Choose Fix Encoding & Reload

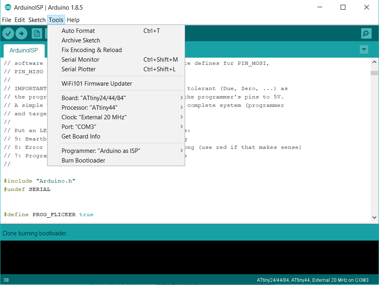[x=116, y=50]
